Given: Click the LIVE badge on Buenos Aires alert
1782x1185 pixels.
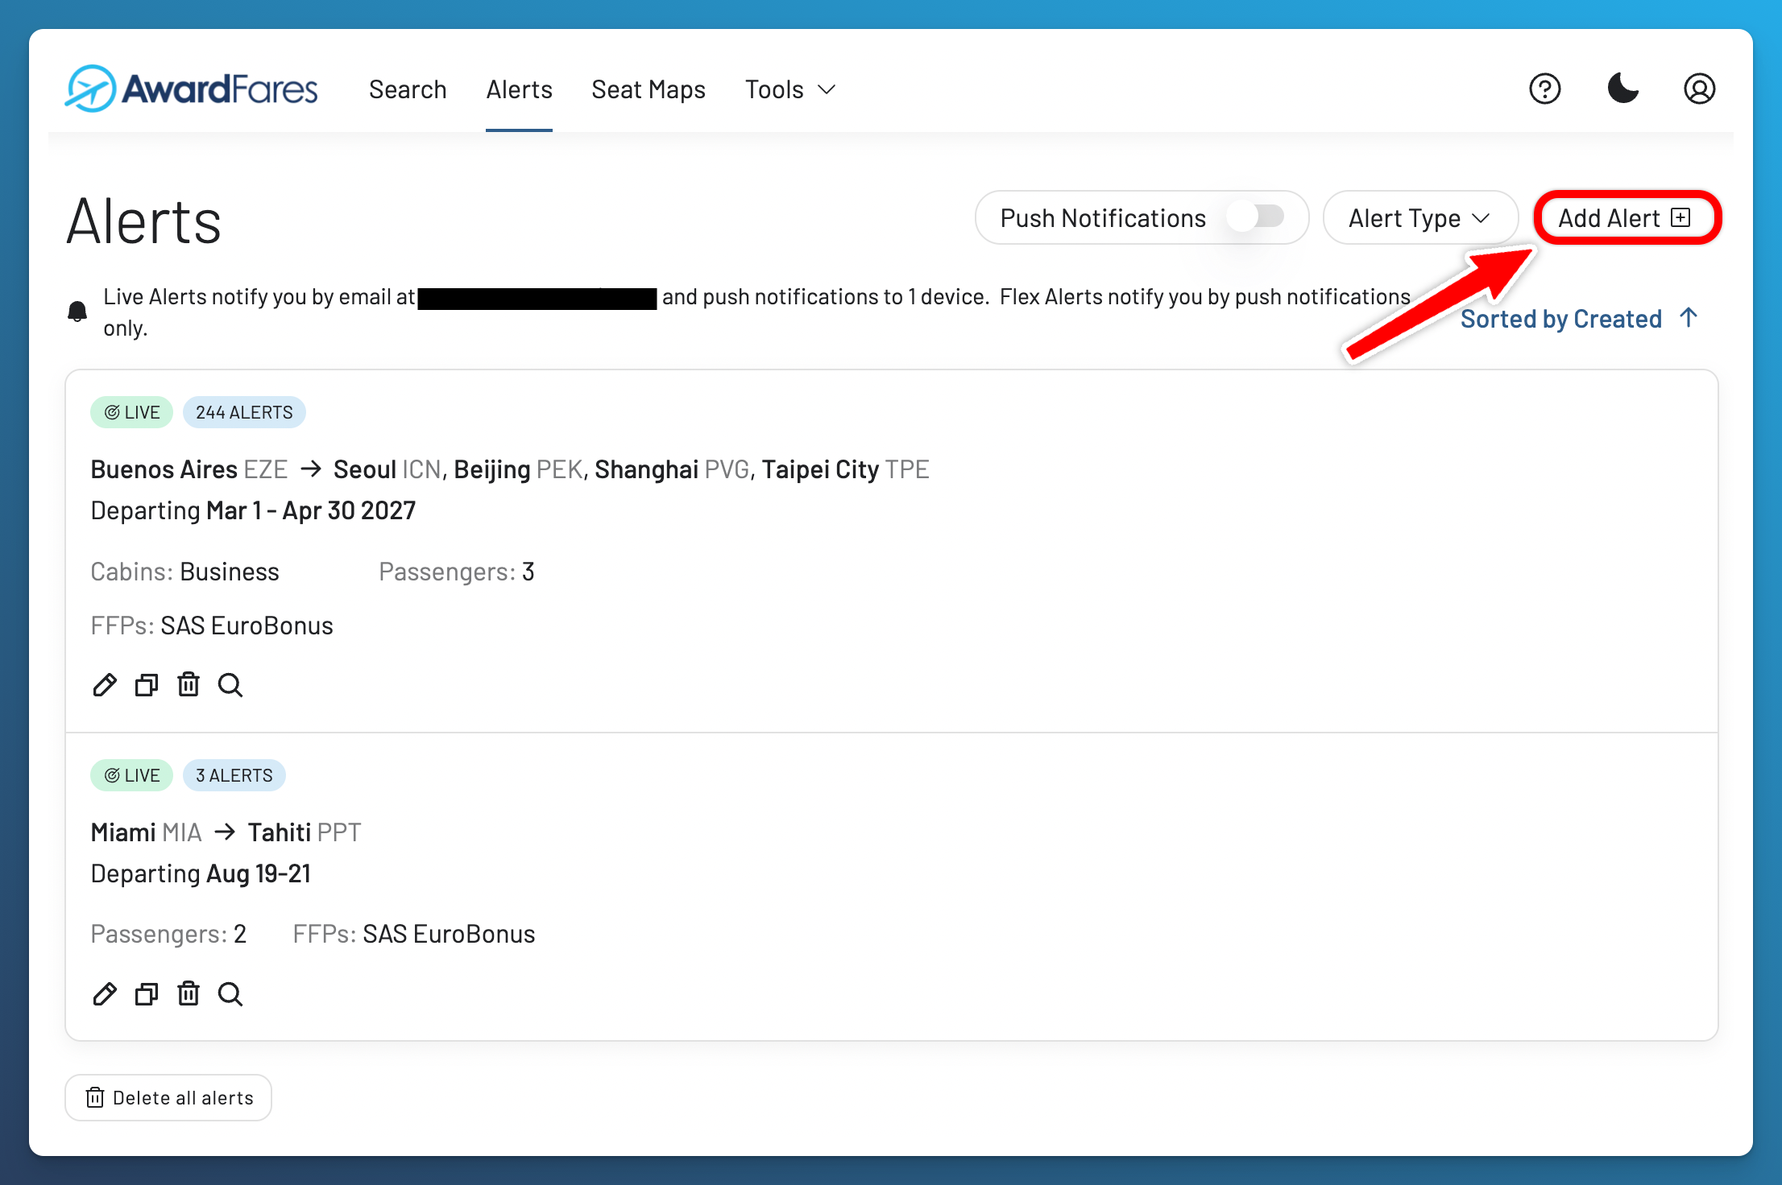Looking at the screenshot, I should click(131, 412).
